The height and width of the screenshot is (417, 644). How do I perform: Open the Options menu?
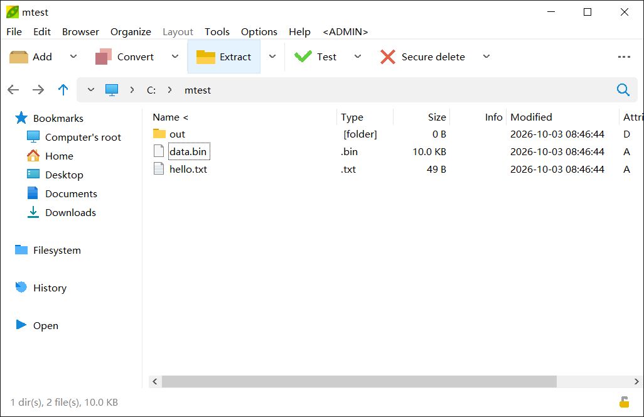pos(259,31)
